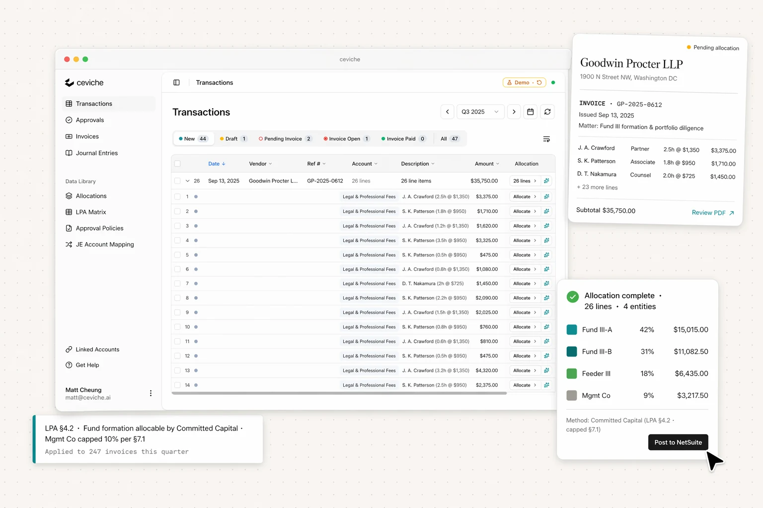Expand the 23 more lines on the invoice card

click(597, 187)
